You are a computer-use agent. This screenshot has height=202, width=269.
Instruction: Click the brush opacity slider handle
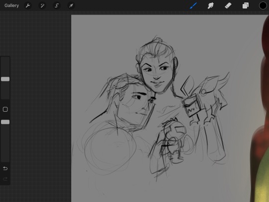click(5, 122)
